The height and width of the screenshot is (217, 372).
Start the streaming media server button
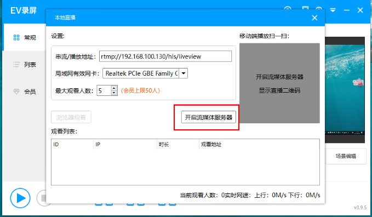pos(209,117)
